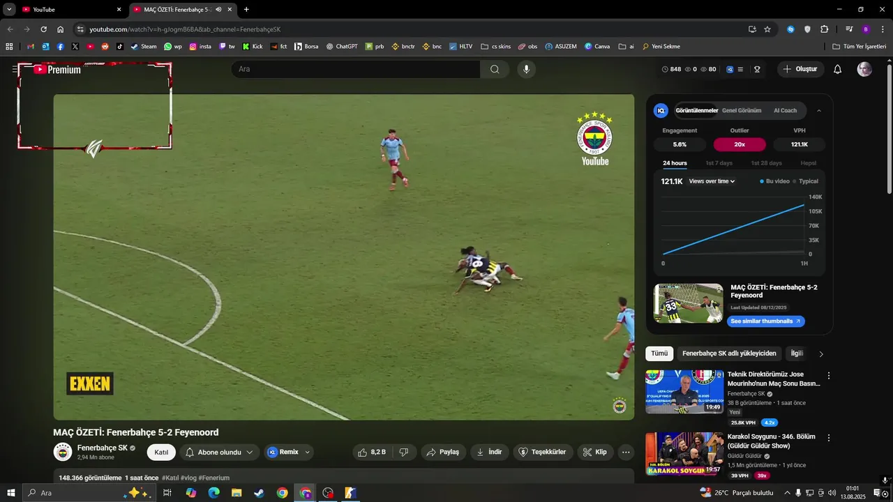Image resolution: width=893 pixels, height=502 pixels.
Task: Switch to AI Coach tab
Action: [785, 110]
